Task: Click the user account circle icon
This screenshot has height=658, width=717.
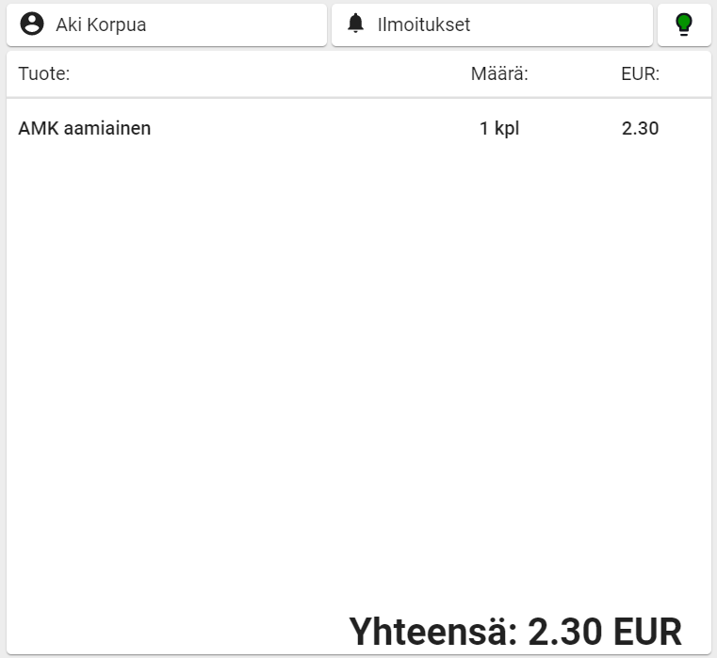Action: click(32, 24)
